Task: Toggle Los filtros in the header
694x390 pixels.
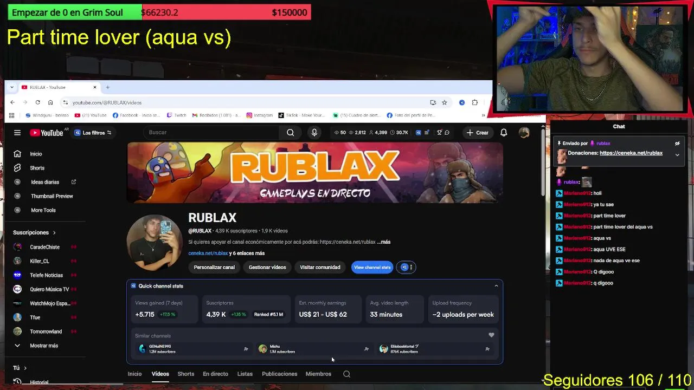Action: (x=93, y=133)
